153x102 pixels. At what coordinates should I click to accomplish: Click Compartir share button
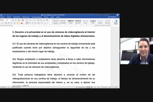pos(112,17)
